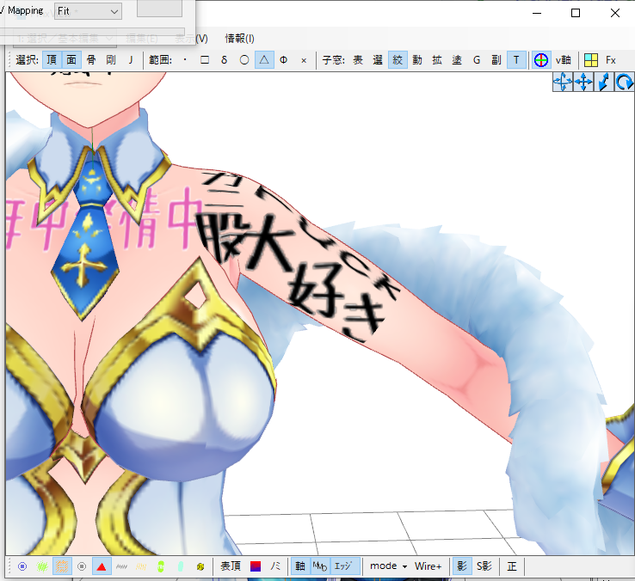This screenshot has width=635, height=581.
Task: Open the Fx effects option
Action: [x=611, y=60]
